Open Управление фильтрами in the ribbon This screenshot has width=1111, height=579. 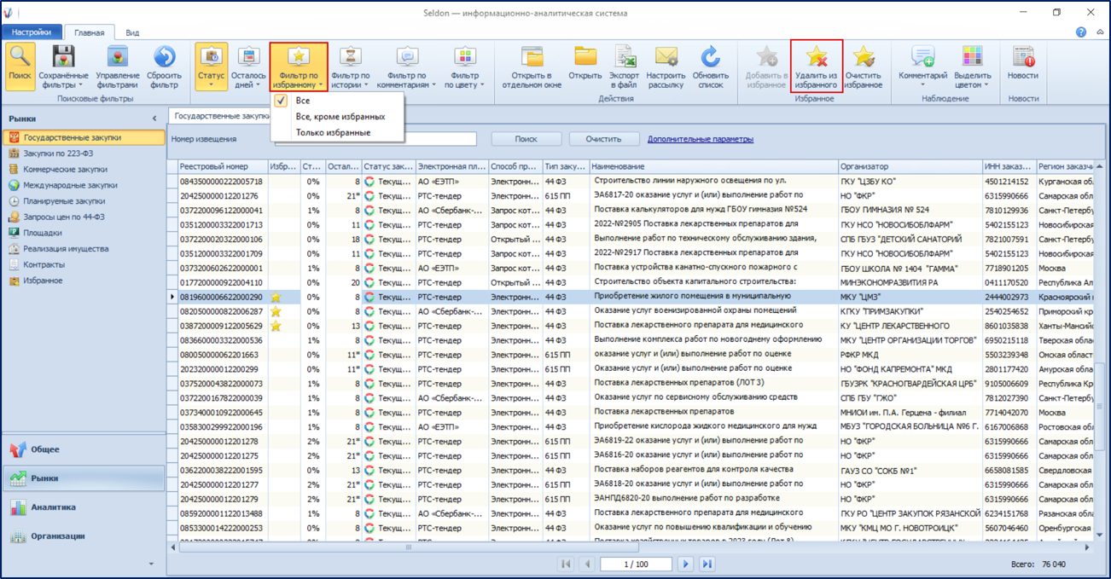(x=118, y=67)
